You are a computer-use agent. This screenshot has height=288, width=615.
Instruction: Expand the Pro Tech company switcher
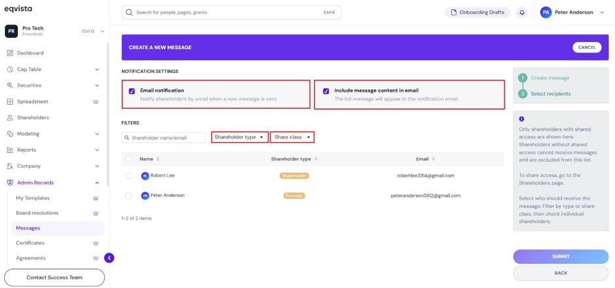click(x=102, y=31)
